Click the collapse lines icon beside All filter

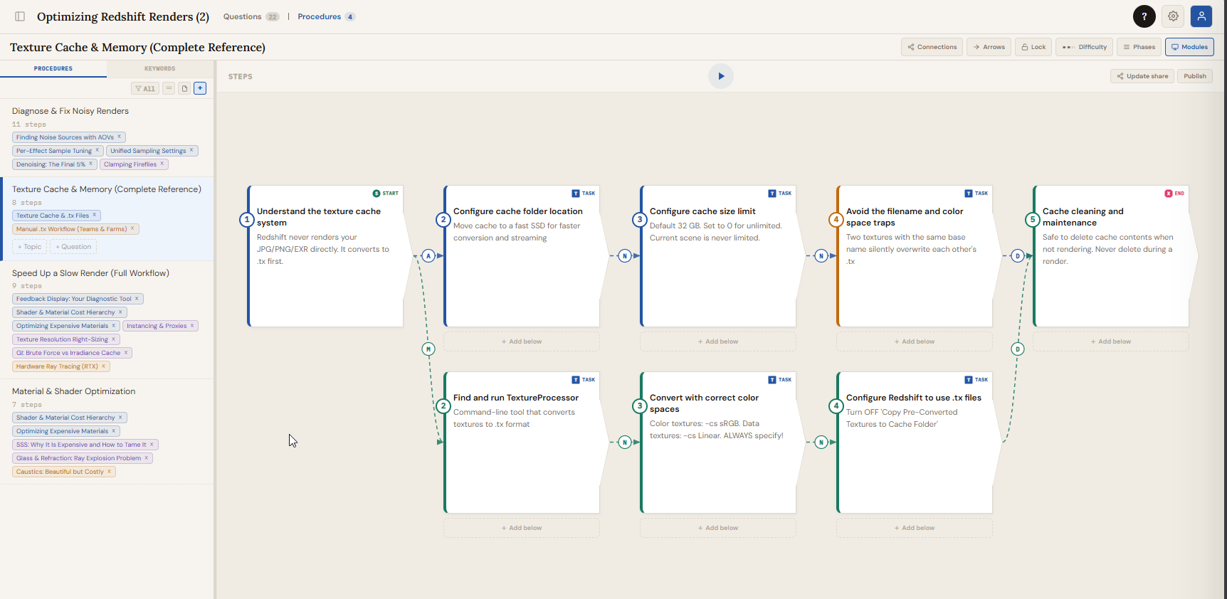(169, 88)
